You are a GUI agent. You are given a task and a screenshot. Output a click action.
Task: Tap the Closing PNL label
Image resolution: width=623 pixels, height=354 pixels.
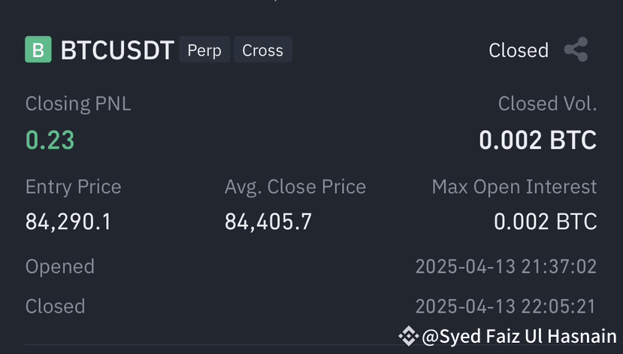point(78,104)
